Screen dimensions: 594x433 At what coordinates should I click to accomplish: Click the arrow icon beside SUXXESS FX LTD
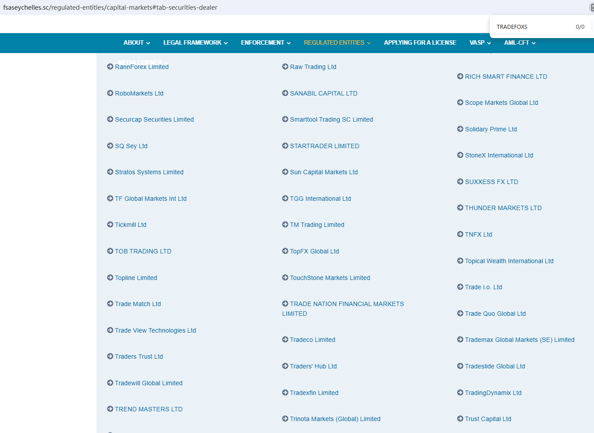pos(460,182)
